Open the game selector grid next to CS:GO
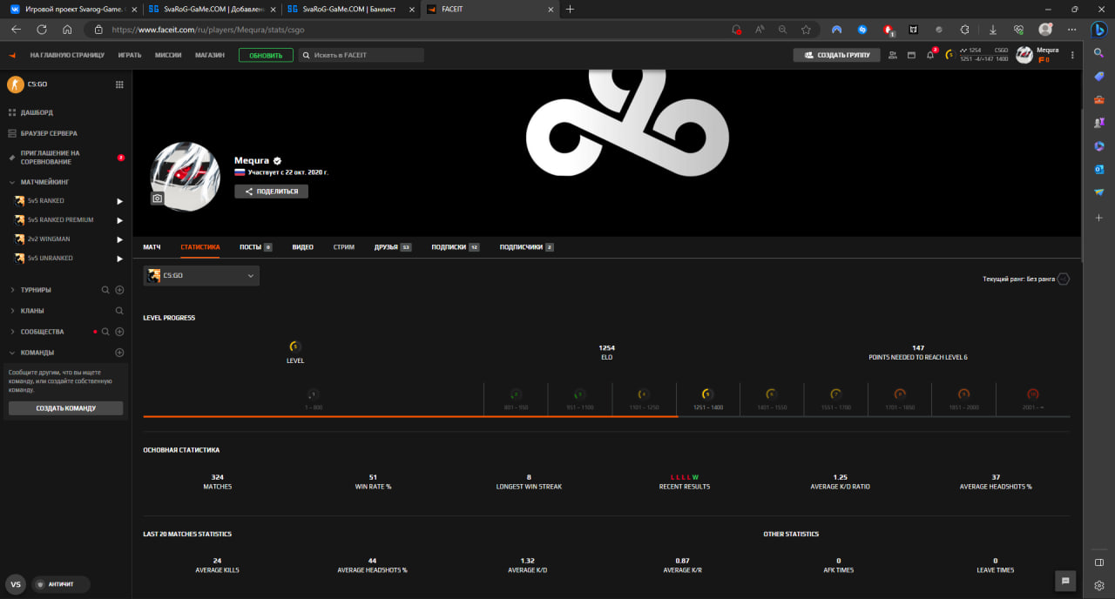Screen dimensions: 1115x599 point(119,84)
